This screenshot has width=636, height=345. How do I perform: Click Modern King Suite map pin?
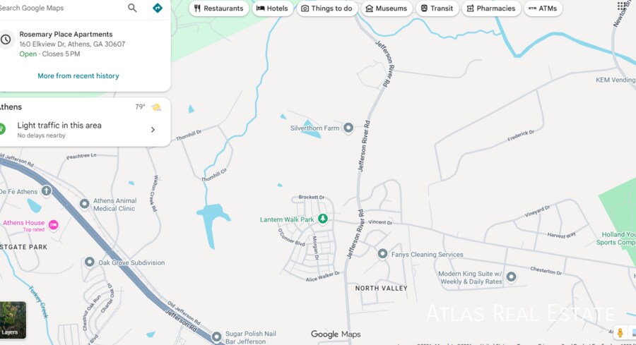click(x=511, y=277)
